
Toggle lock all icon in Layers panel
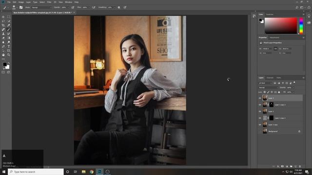[x=279, y=92]
